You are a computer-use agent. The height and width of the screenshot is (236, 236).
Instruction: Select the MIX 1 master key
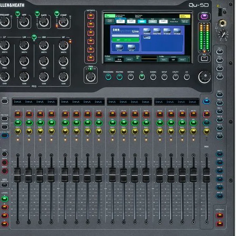tap(220, 95)
